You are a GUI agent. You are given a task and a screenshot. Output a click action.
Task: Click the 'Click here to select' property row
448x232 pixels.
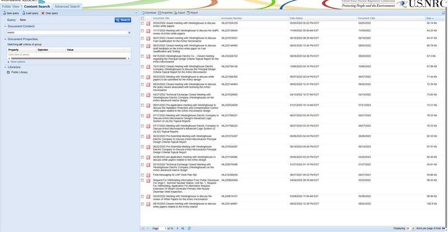coord(68,54)
